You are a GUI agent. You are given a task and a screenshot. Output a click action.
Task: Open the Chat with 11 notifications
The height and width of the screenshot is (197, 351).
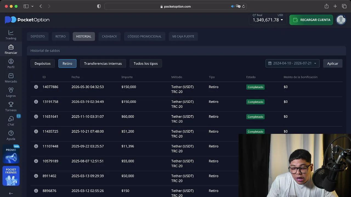pyautogui.click(x=11, y=121)
